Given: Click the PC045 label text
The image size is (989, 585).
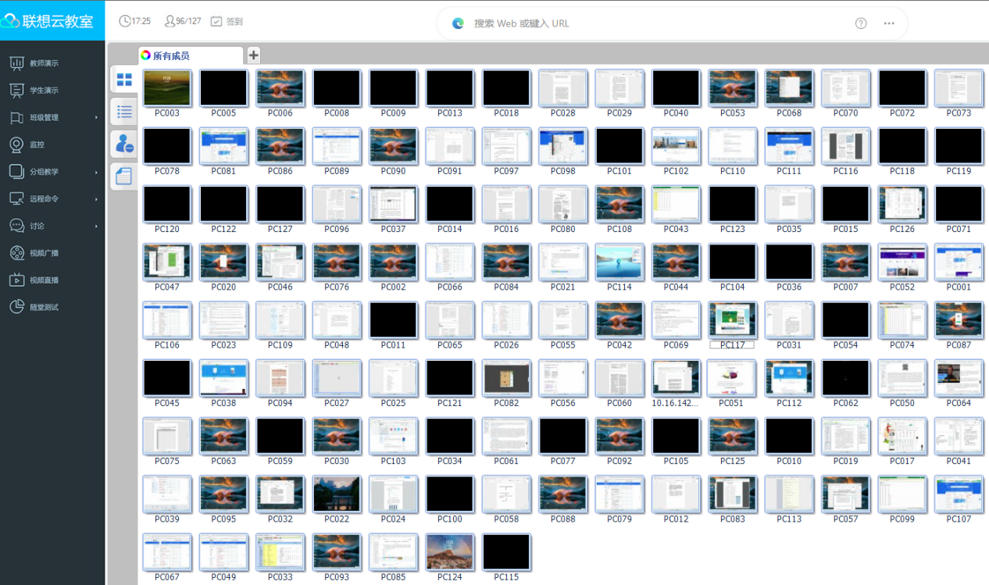Looking at the screenshot, I should [x=167, y=403].
